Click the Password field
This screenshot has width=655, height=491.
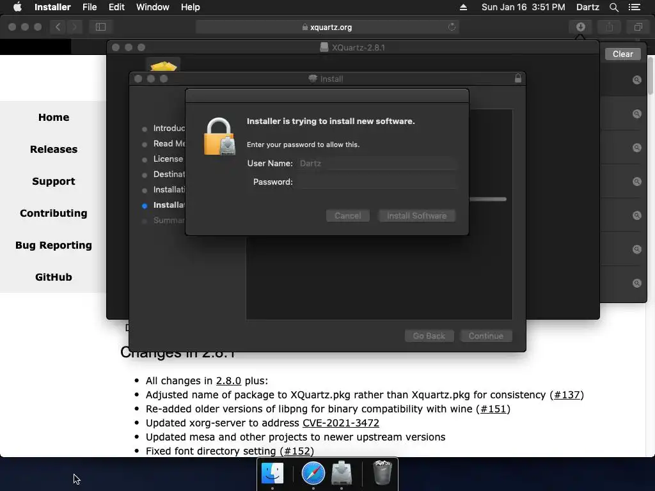point(376,182)
